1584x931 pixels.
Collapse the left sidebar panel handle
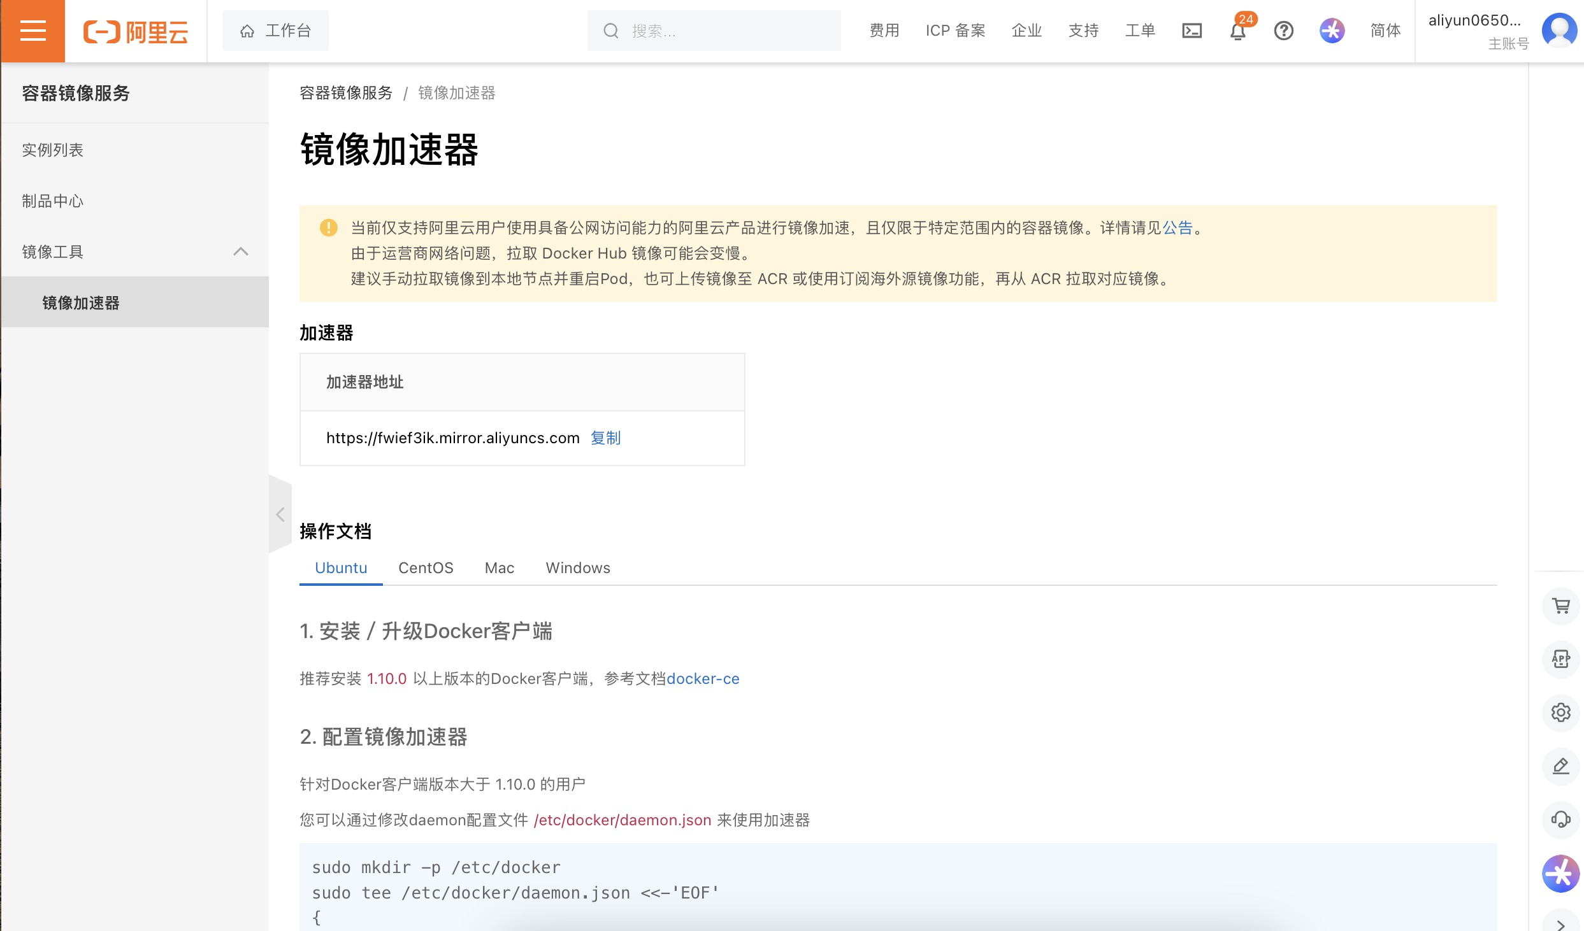[x=280, y=515]
